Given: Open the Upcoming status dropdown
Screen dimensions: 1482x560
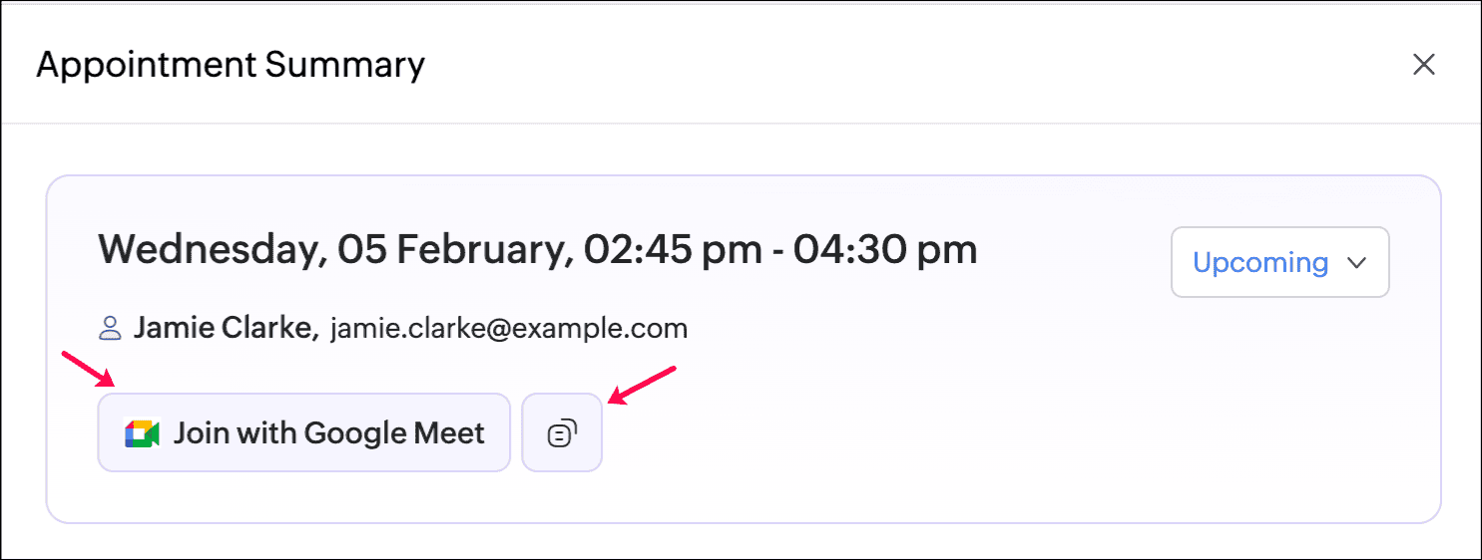Looking at the screenshot, I should coord(1279,262).
